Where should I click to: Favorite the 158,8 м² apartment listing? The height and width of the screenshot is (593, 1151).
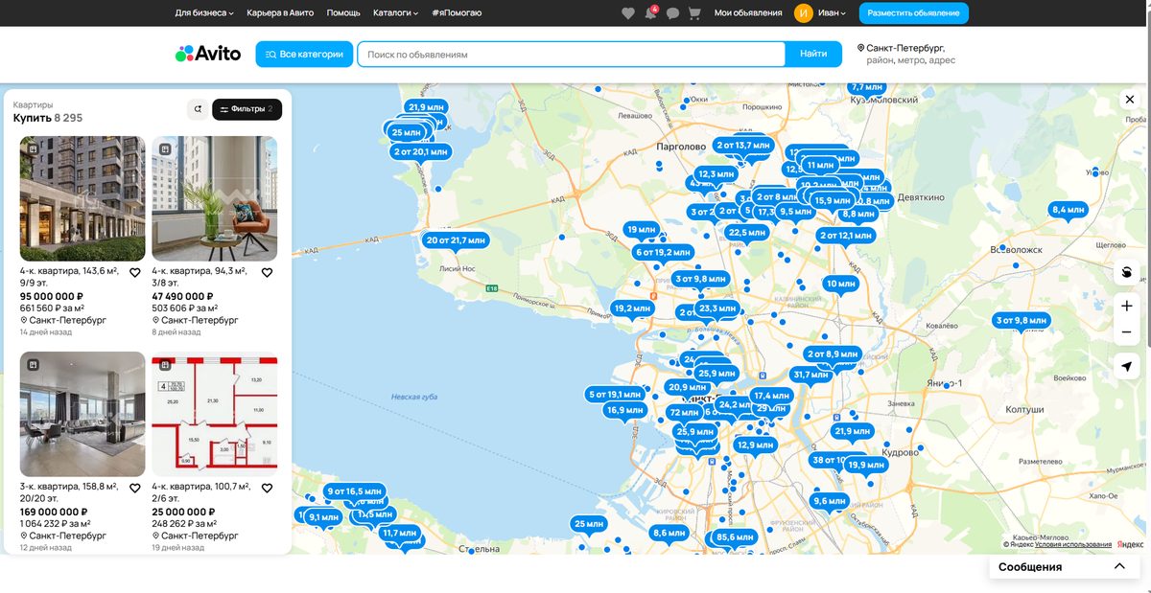[x=135, y=489]
